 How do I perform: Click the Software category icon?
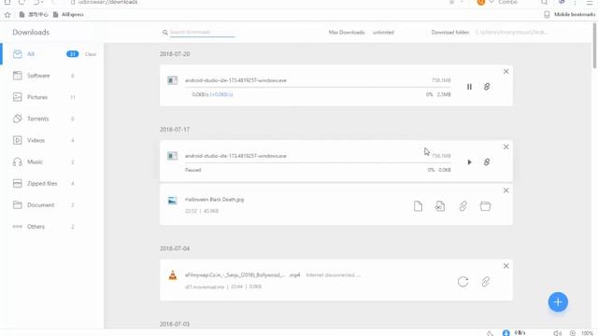tap(17, 76)
